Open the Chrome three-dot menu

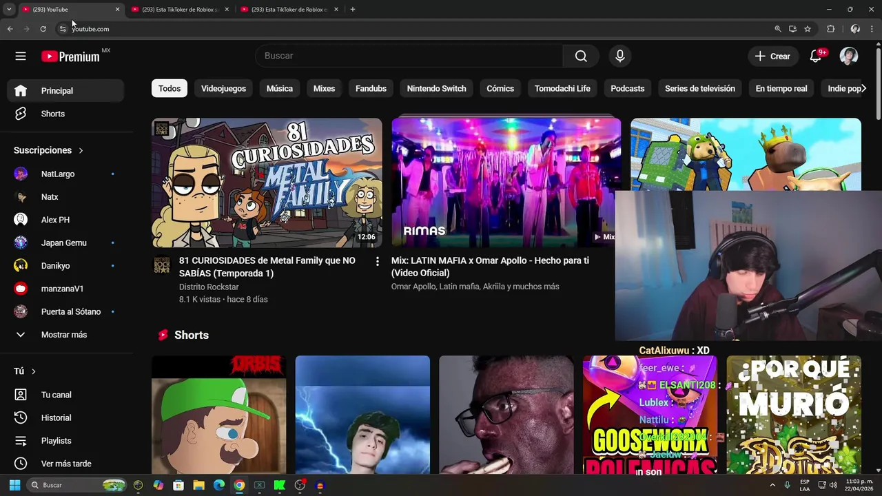[872, 29]
